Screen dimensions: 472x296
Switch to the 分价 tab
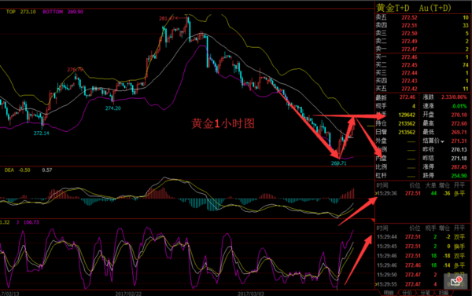point(407,293)
